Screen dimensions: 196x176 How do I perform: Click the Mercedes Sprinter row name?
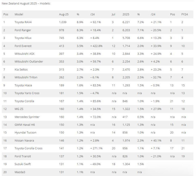click(27, 117)
